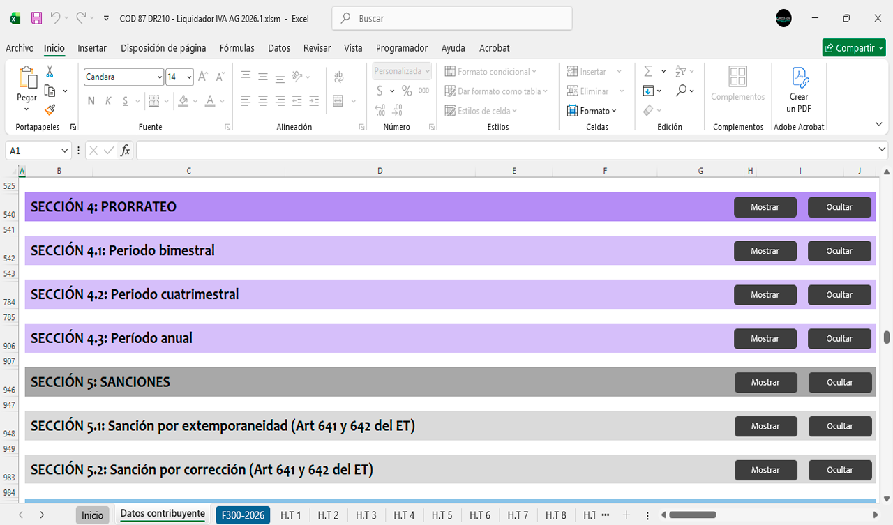Image resolution: width=893 pixels, height=525 pixels.
Task: Click the Save icon in title bar
Action: (x=36, y=19)
